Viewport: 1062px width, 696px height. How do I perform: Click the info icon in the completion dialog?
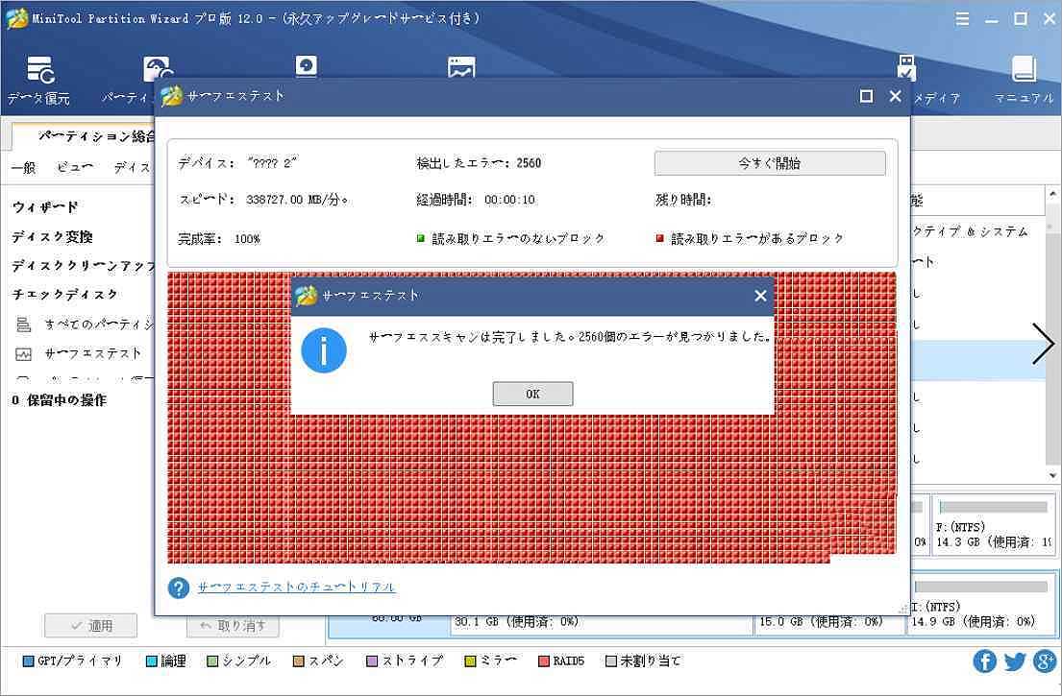pyautogui.click(x=324, y=350)
